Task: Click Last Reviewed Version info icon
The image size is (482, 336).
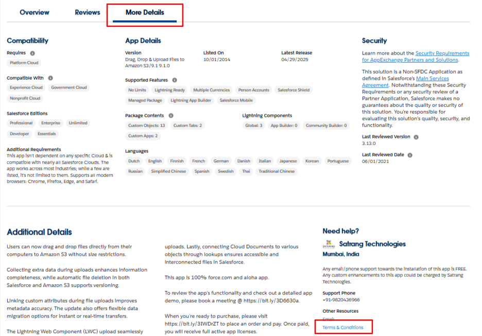Action: tap(416, 137)
